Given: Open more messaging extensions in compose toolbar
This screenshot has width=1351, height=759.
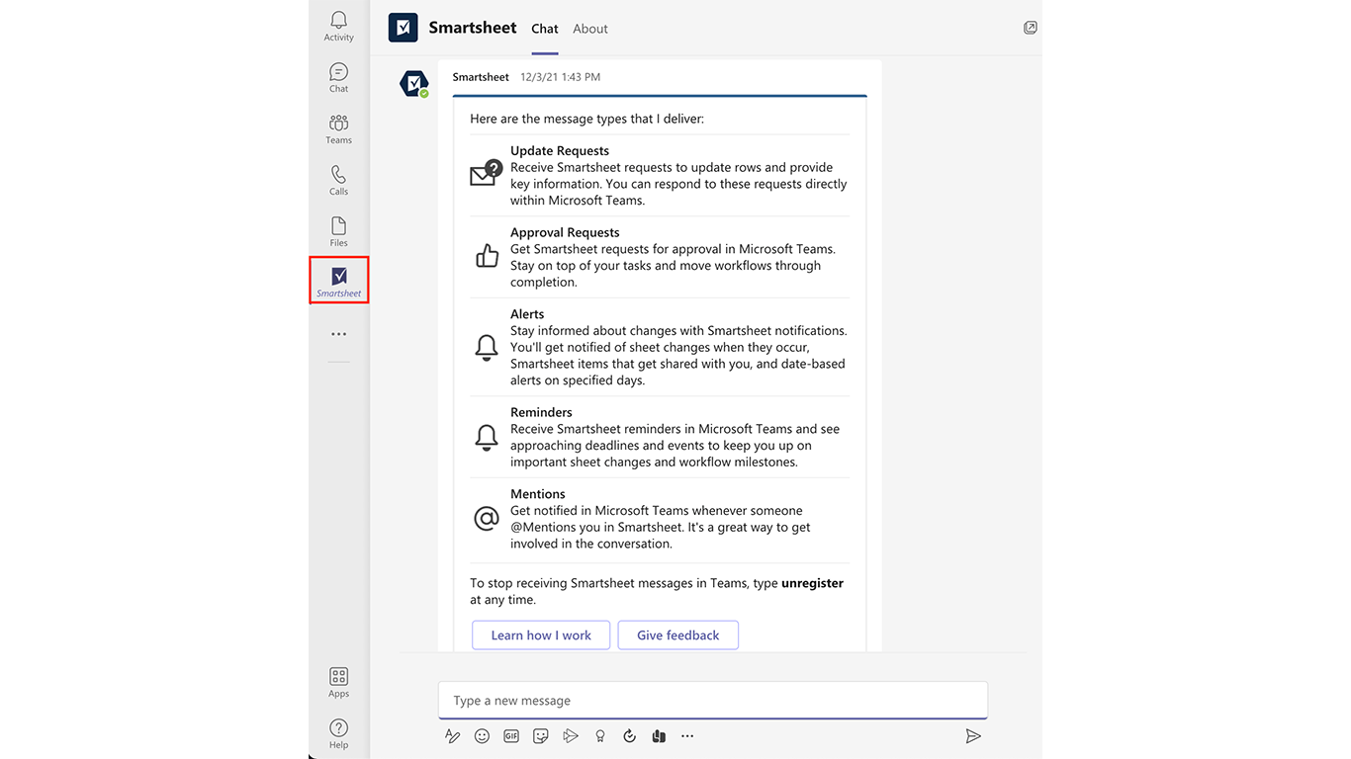Looking at the screenshot, I should (x=687, y=735).
